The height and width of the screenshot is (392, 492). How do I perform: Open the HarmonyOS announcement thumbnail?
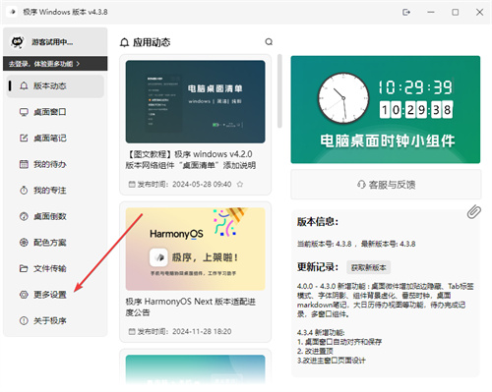pyautogui.click(x=195, y=249)
